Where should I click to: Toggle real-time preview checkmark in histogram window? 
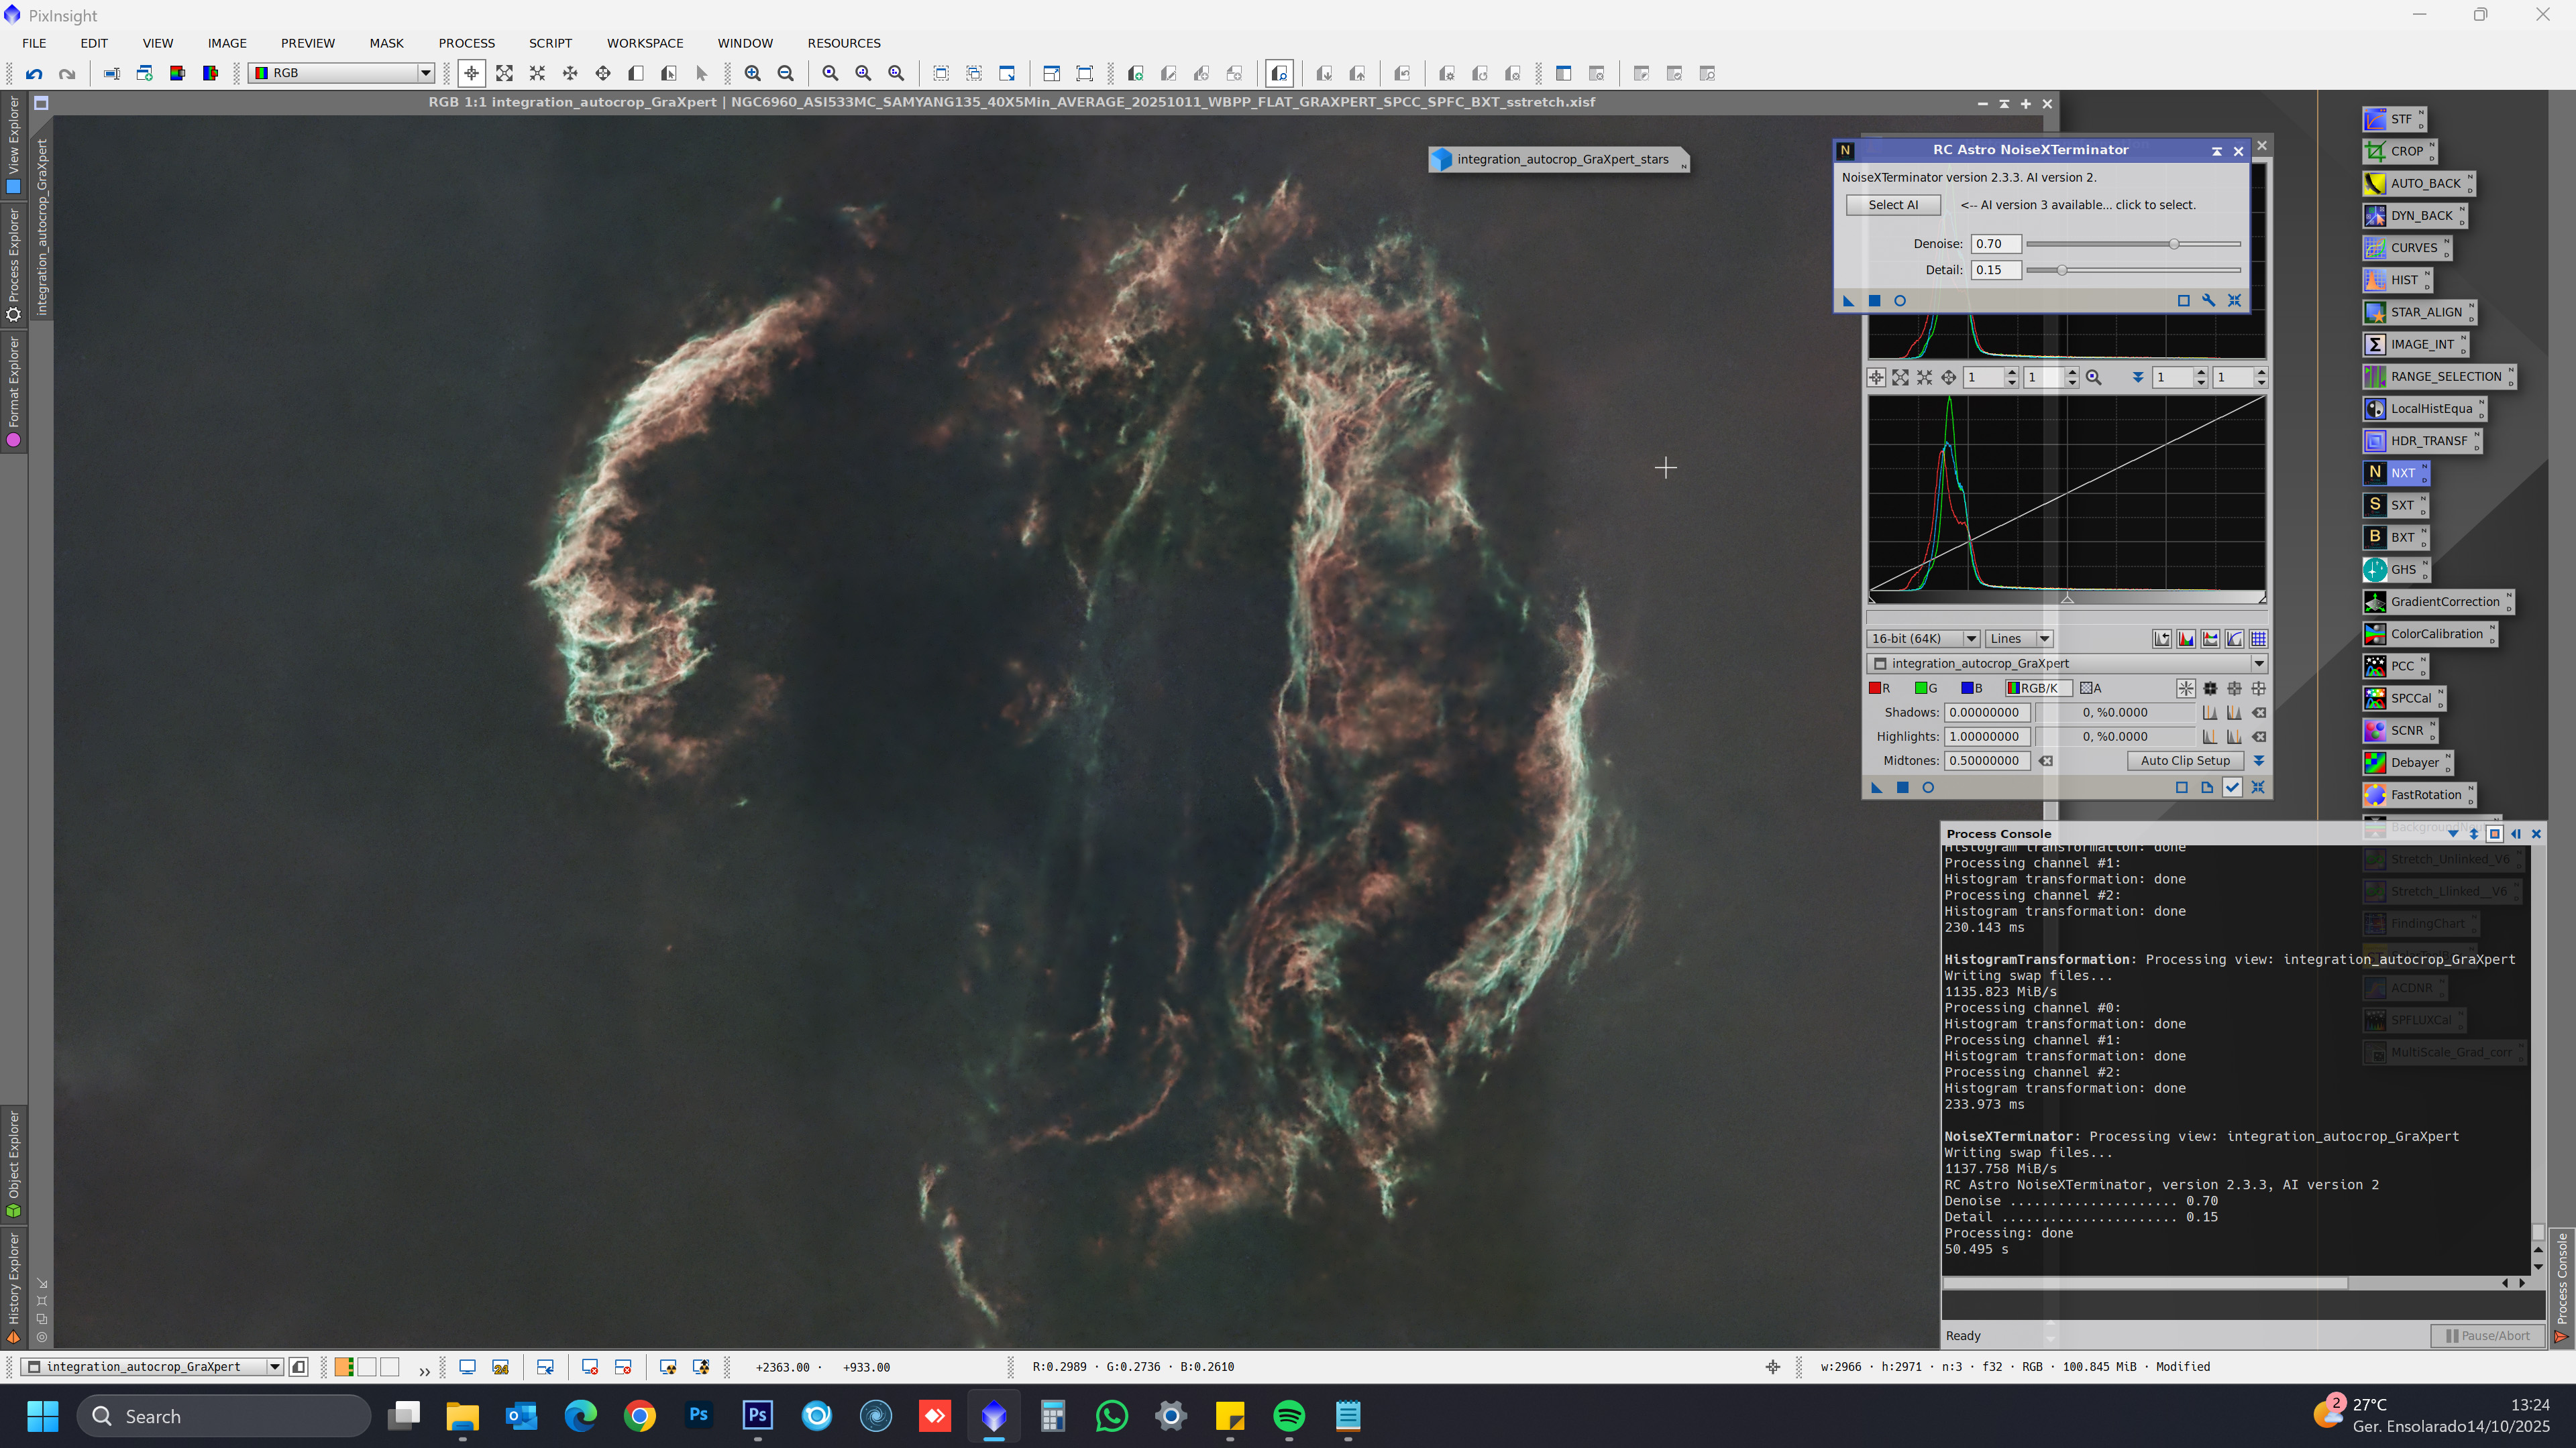point(2232,788)
